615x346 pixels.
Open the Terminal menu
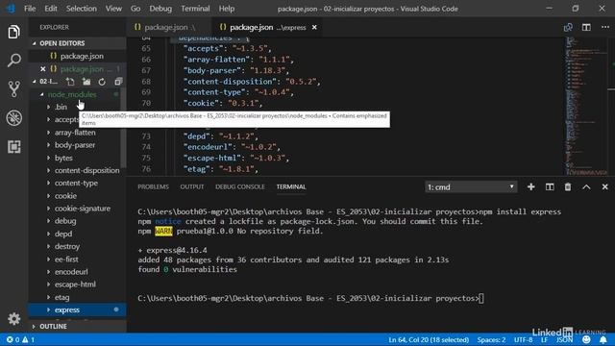pos(195,9)
